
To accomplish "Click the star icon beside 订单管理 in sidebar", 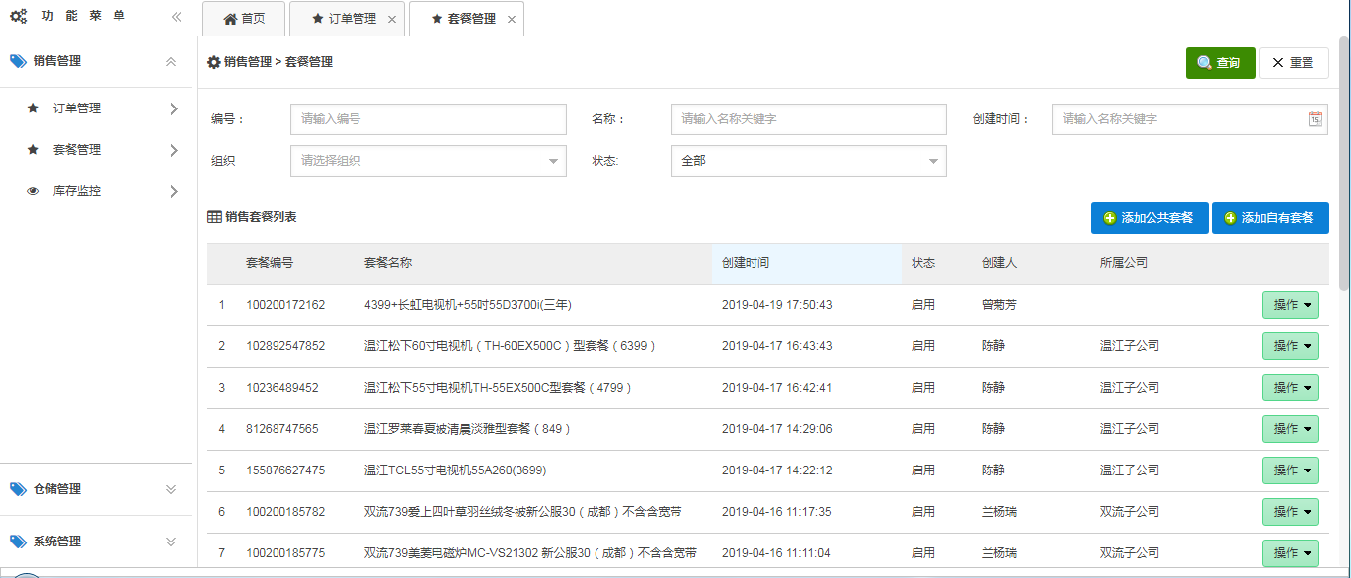I will coord(33,108).
